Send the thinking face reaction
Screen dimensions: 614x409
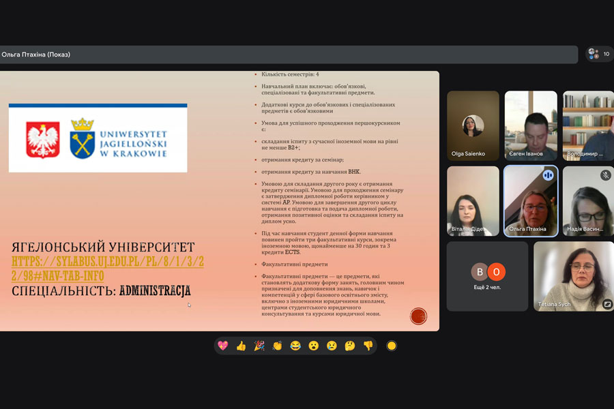350,346
